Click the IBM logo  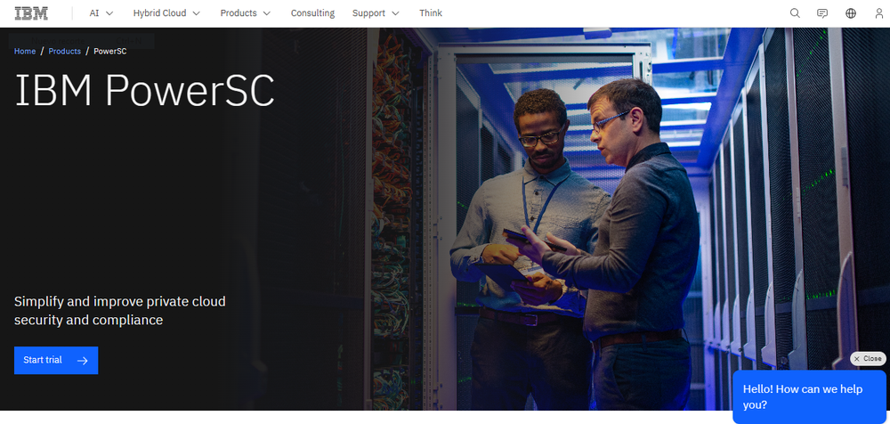[x=31, y=13]
